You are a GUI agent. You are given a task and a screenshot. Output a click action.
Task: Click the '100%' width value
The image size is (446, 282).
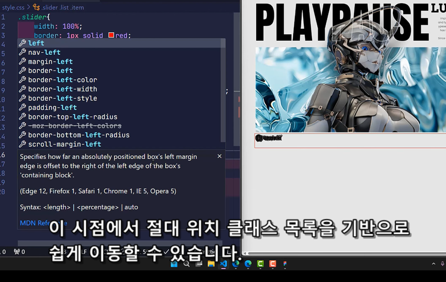[70, 27]
